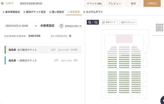The height and width of the screenshot is (104, 164).
Task: Select the 4. 座席設定 tab
Action: tap(74, 12)
